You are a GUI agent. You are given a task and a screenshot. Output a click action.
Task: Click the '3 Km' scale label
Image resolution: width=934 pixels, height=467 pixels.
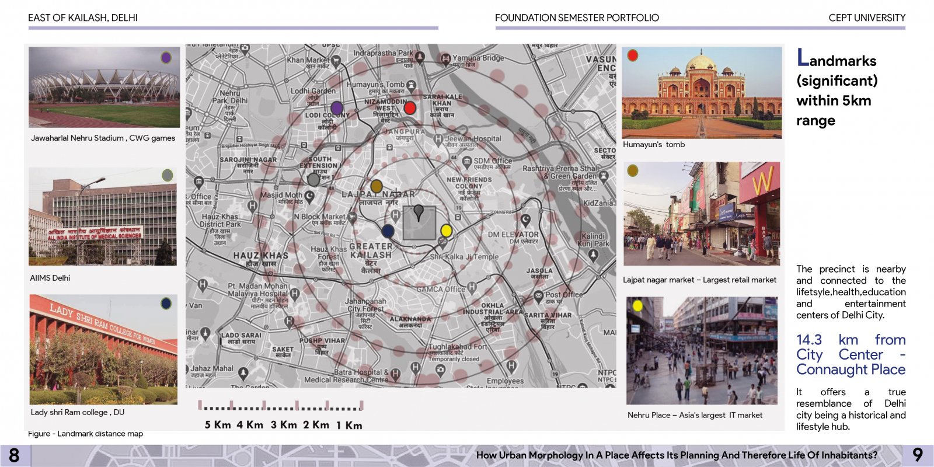point(284,425)
